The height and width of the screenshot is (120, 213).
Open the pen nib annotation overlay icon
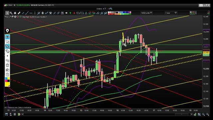[x=7, y=31]
